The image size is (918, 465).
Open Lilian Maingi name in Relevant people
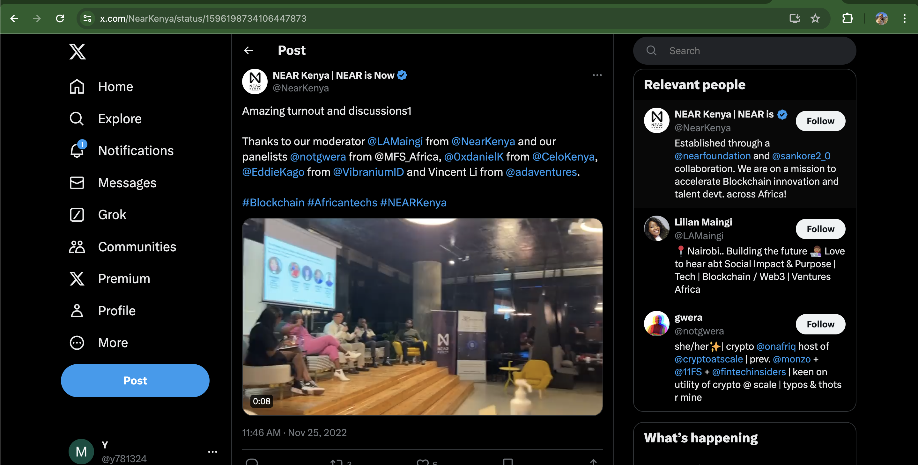pyautogui.click(x=703, y=222)
